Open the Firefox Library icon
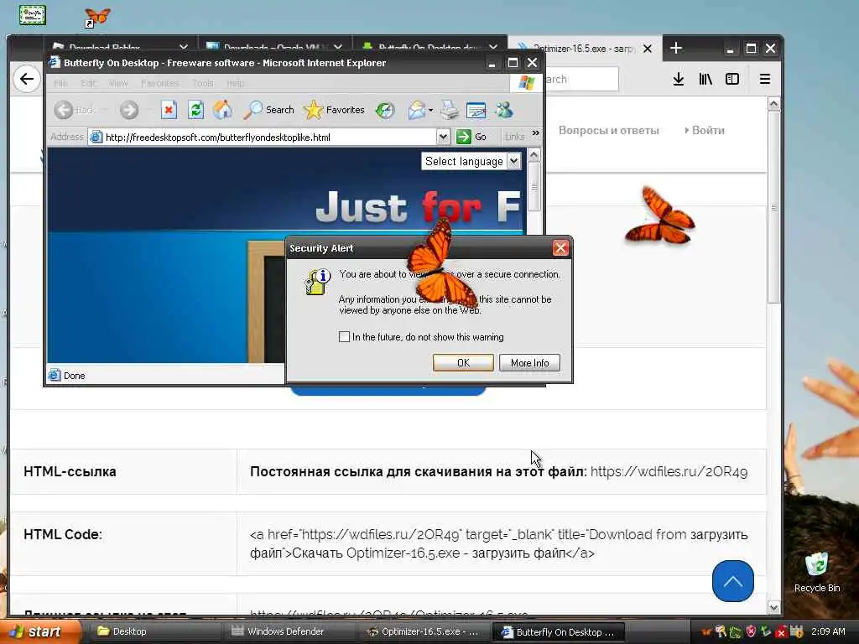Screen dimensions: 859x644 pos(705,80)
